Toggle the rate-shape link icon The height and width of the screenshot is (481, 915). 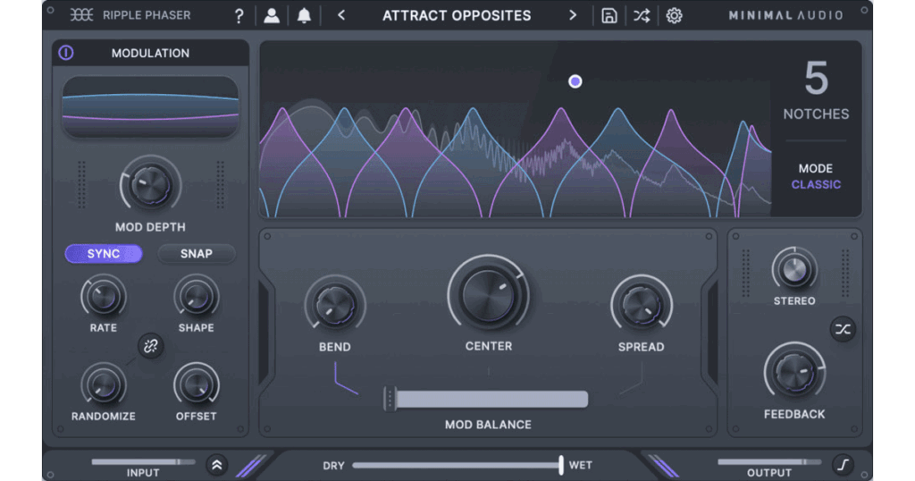click(150, 346)
